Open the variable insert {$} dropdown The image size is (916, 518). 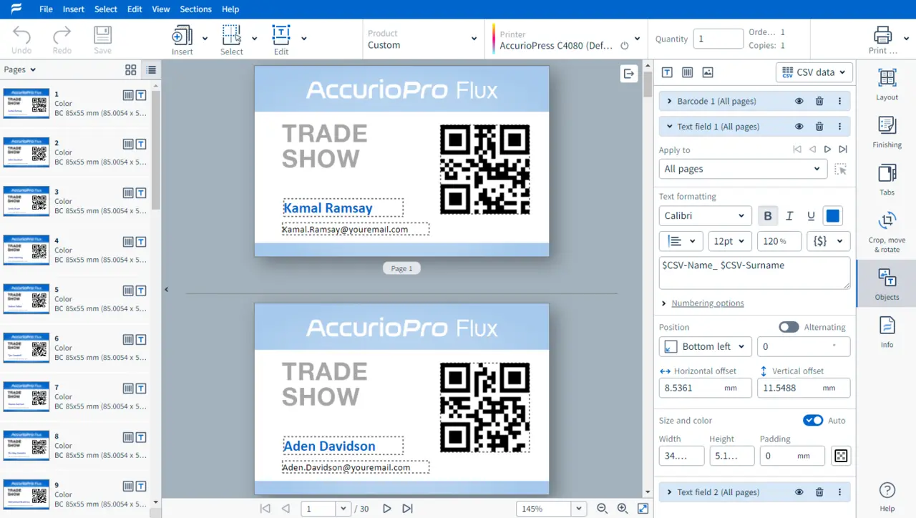coord(828,241)
